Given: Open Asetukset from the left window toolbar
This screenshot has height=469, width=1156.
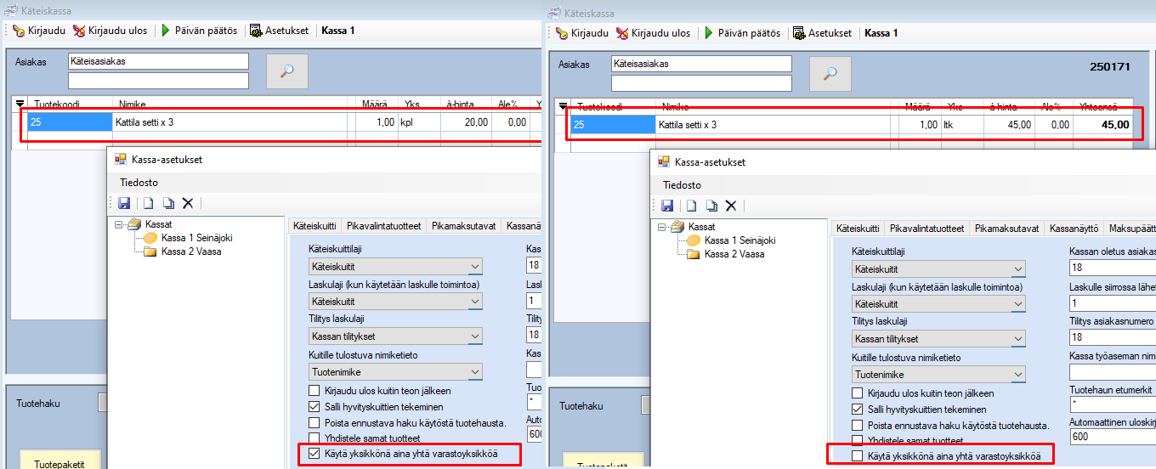Looking at the screenshot, I should (280, 31).
